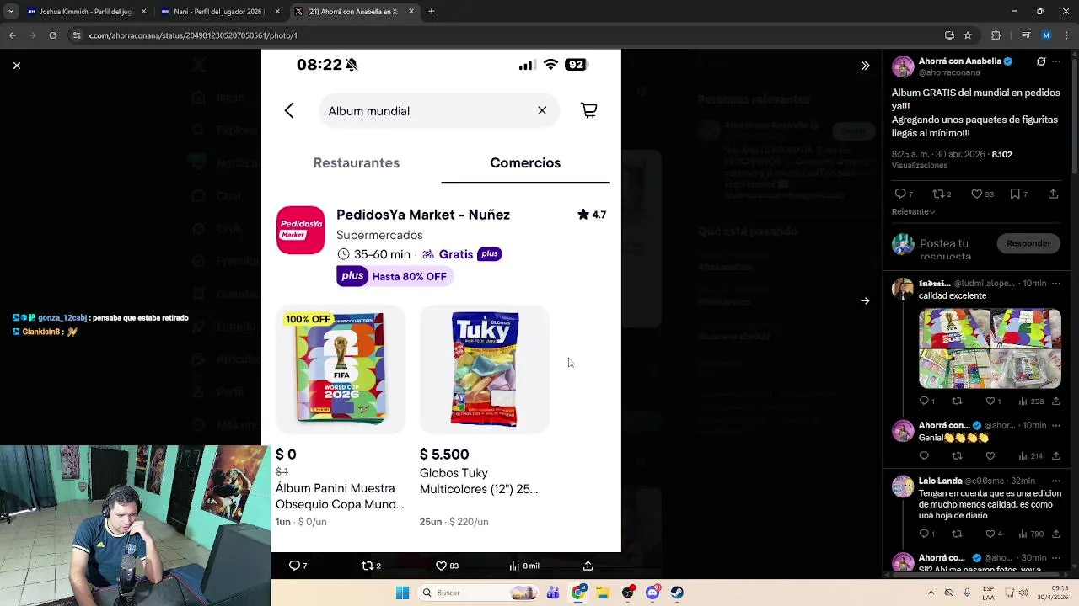Reload the page in Chrome

(52, 35)
